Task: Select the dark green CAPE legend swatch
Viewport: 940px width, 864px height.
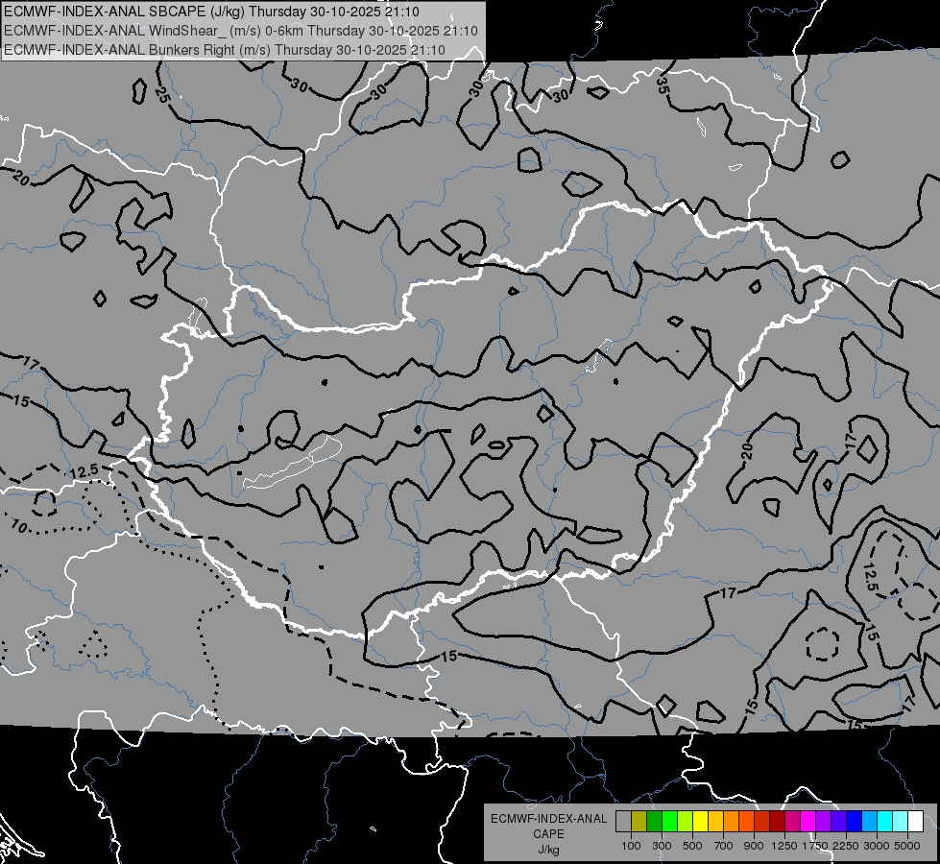Action: click(x=654, y=821)
